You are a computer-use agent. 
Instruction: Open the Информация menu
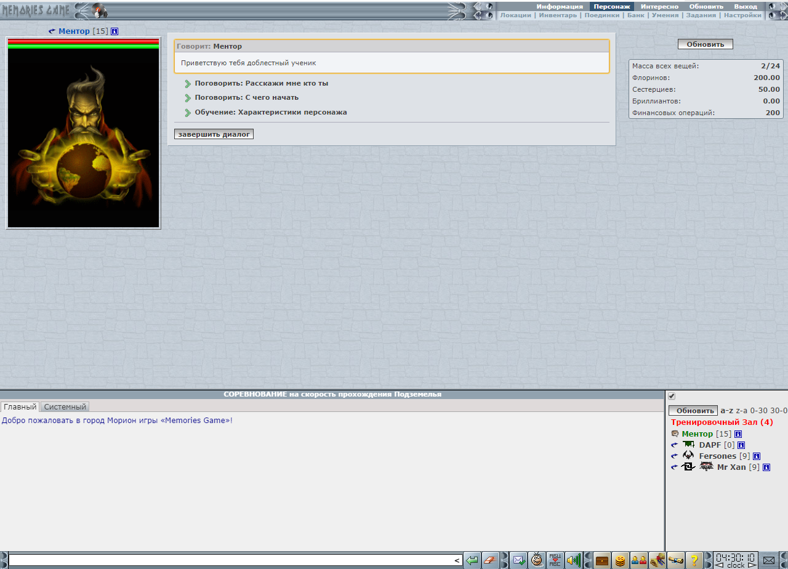click(560, 6)
